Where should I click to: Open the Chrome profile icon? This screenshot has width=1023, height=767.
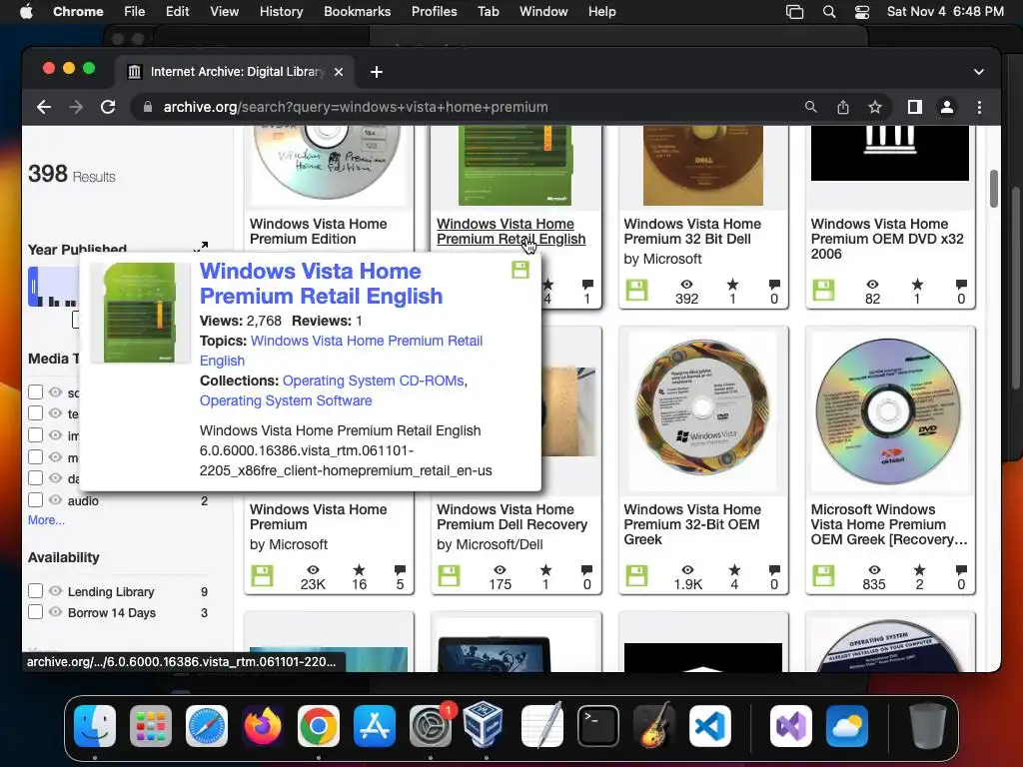[x=947, y=107]
